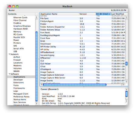This screenshot has width=135, height=115.
Task: Click detail pane scroll up arrow
Action: tap(127, 89)
